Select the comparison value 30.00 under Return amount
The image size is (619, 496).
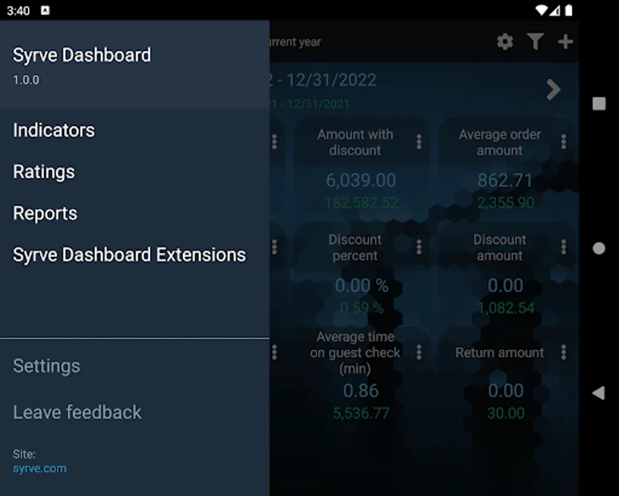tap(506, 413)
